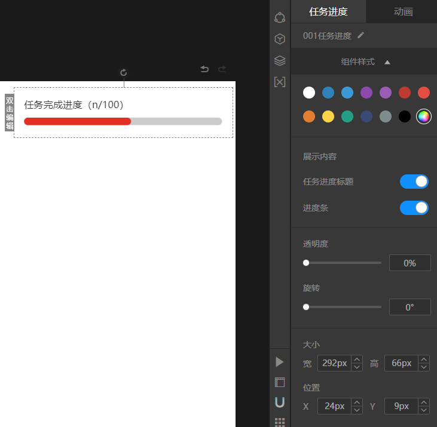Image resolution: width=437 pixels, height=427 pixels.
Task: Open the rainbow custom color picker
Action: pos(424,116)
